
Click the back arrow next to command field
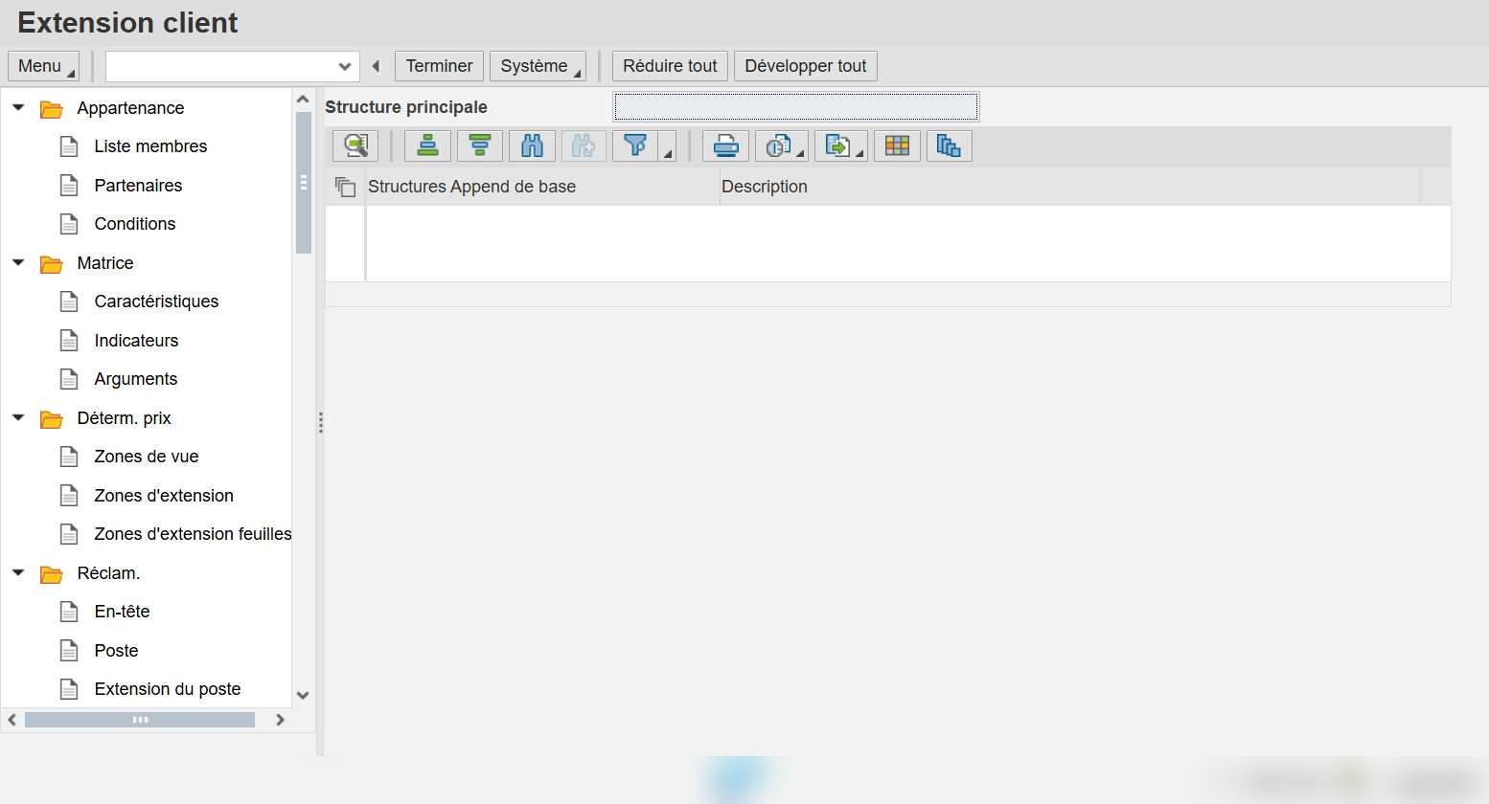coord(376,66)
